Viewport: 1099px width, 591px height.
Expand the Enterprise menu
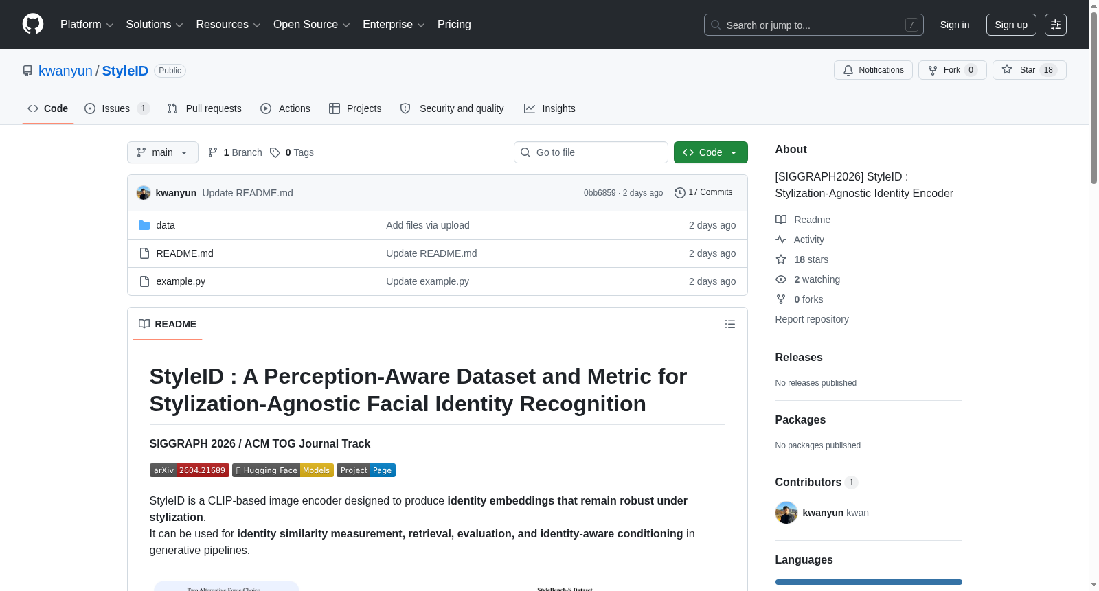[x=394, y=25]
